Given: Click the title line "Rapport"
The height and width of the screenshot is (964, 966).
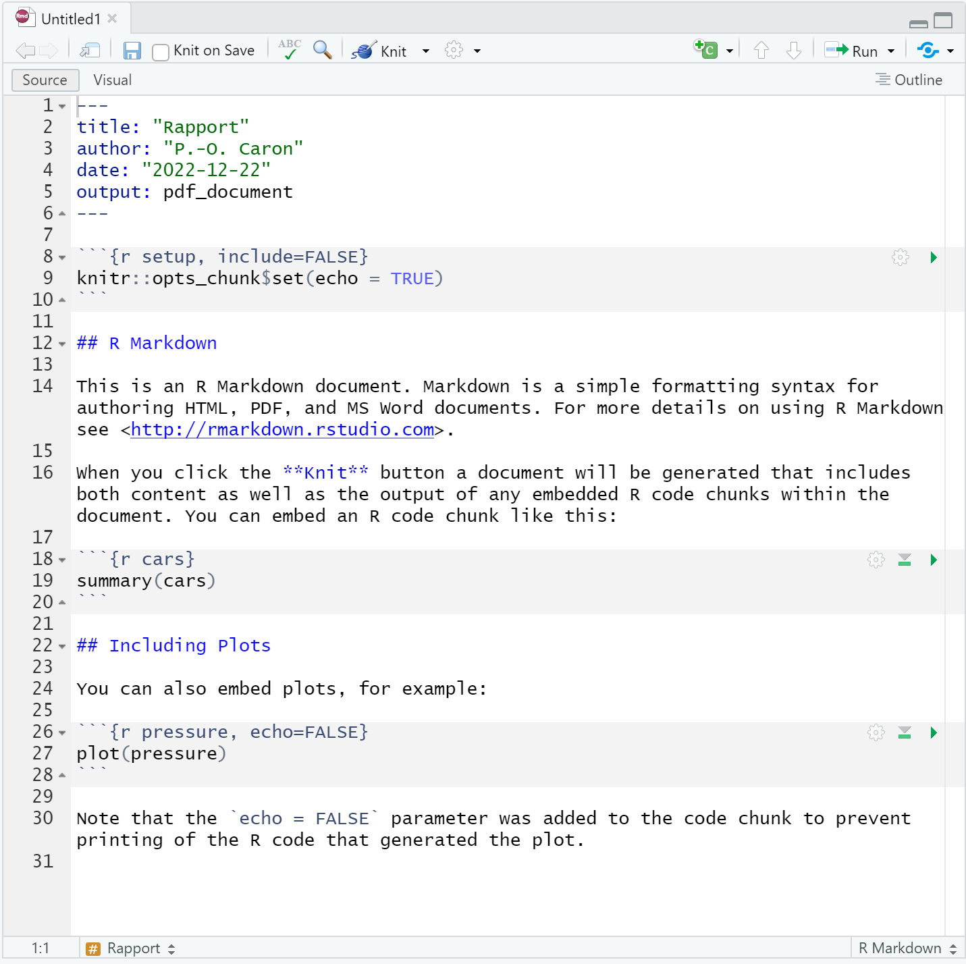Looking at the screenshot, I should tap(163, 127).
